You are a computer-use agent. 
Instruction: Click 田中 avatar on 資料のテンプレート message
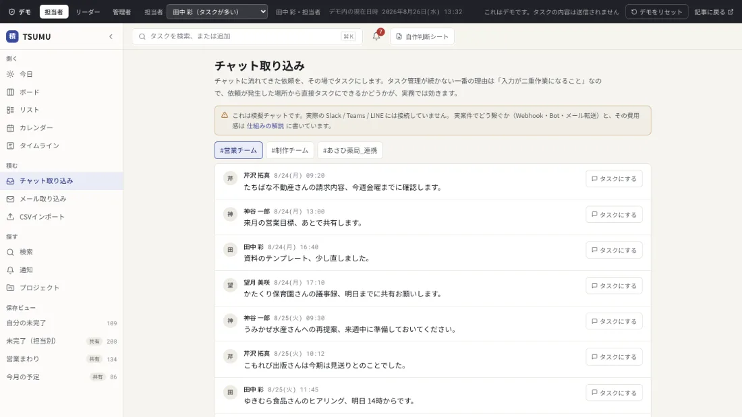click(231, 250)
